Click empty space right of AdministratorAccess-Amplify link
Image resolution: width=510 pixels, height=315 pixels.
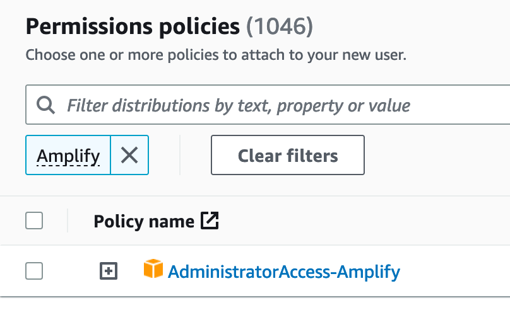[454, 272]
